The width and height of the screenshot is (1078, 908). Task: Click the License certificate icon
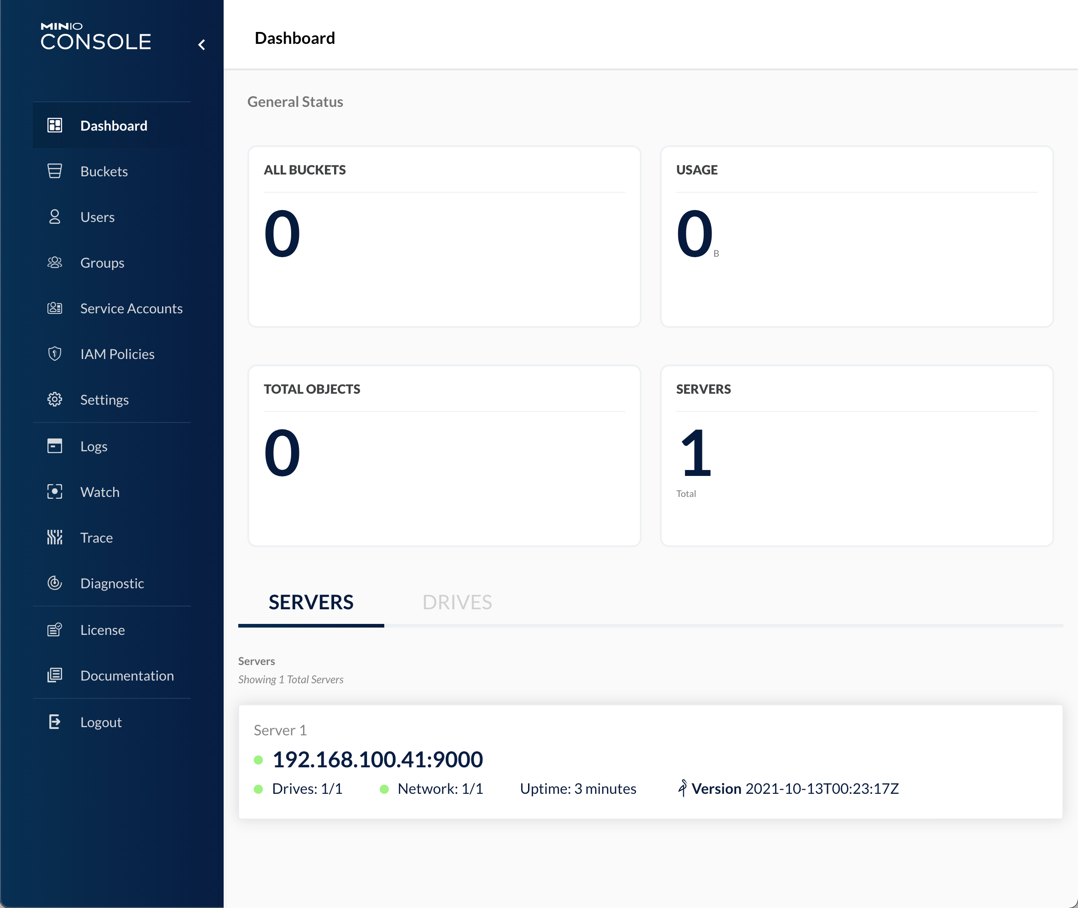pyautogui.click(x=54, y=629)
